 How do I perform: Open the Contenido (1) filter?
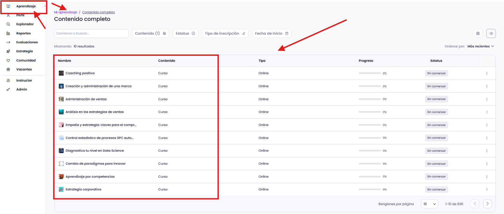pyautogui.click(x=150, y=34)
